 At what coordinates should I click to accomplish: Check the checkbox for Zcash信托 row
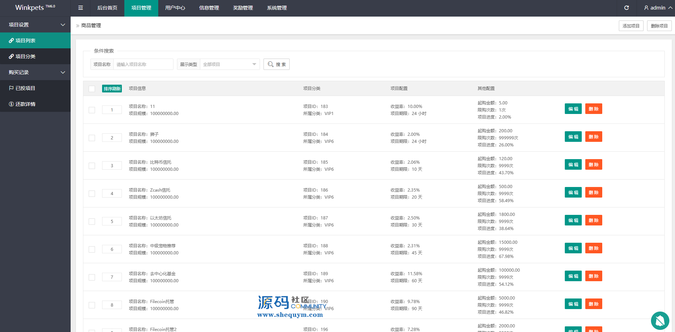[92, 194]
